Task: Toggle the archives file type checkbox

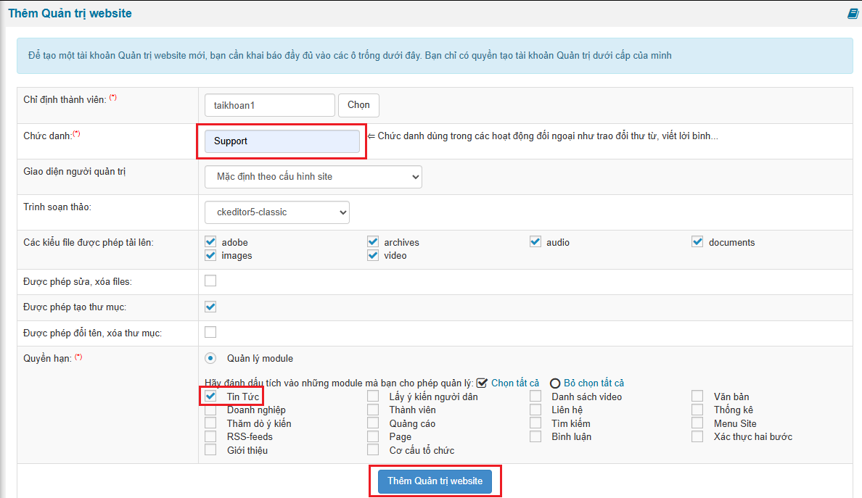Action: pos(373,242)
